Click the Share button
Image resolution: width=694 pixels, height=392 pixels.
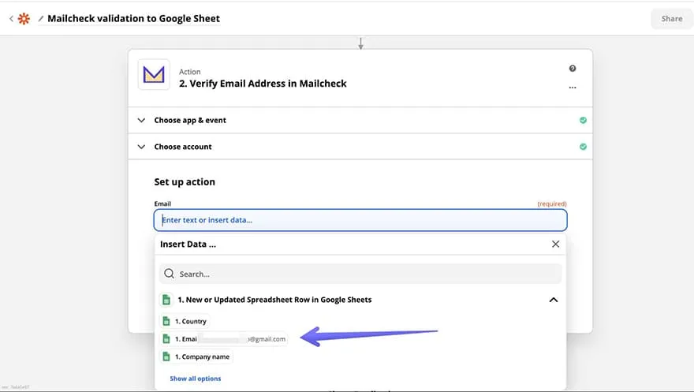click(x=671, y=19)
